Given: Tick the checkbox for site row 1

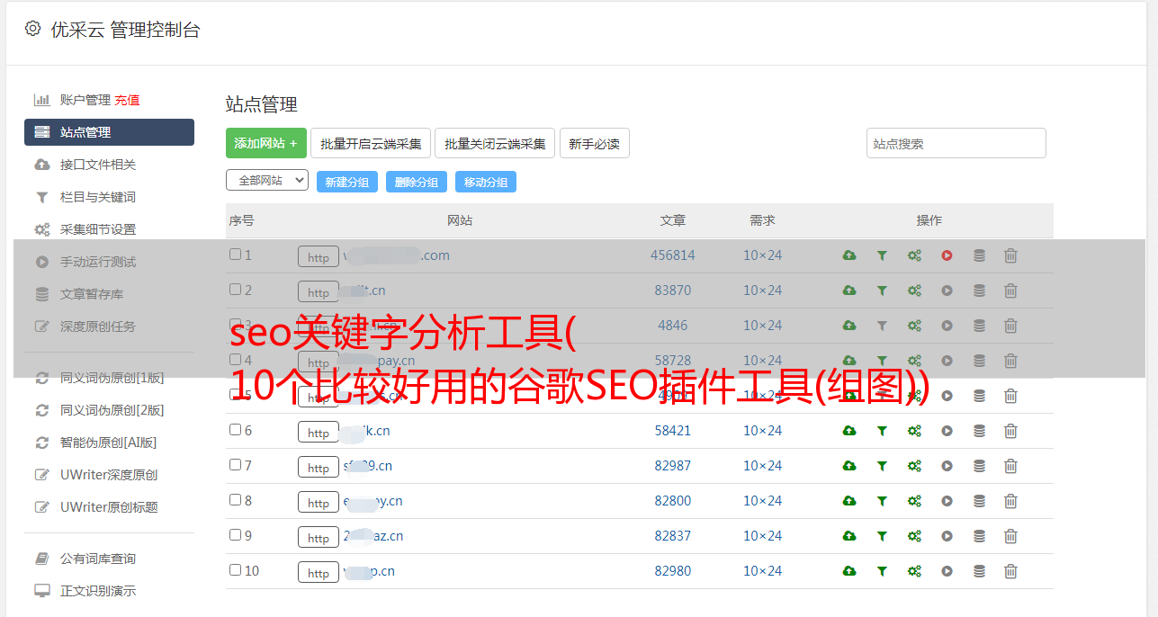Looking at the screenshot, I should [x=235, y=255].
